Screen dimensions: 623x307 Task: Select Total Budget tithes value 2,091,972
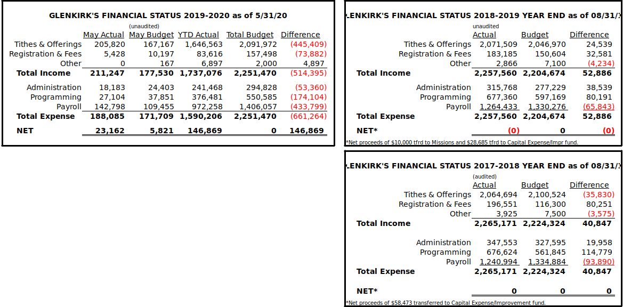point(258,44)
